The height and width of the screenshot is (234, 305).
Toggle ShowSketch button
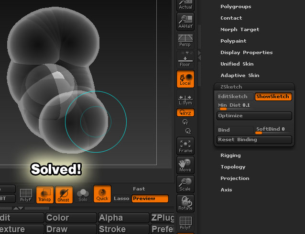(273, 97)
